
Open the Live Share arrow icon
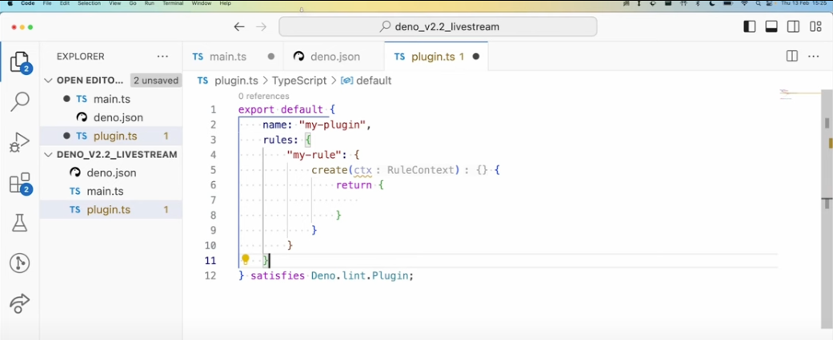pos(20,303)
